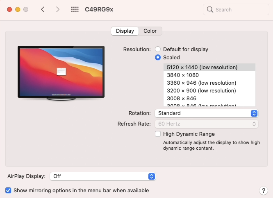273x198 pixels.
Task: Open help with the question mark button
Action: tap(264, 191)
